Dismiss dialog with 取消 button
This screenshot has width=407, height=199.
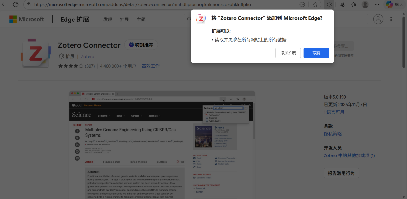pyautogui.click(x=316, y=53)
